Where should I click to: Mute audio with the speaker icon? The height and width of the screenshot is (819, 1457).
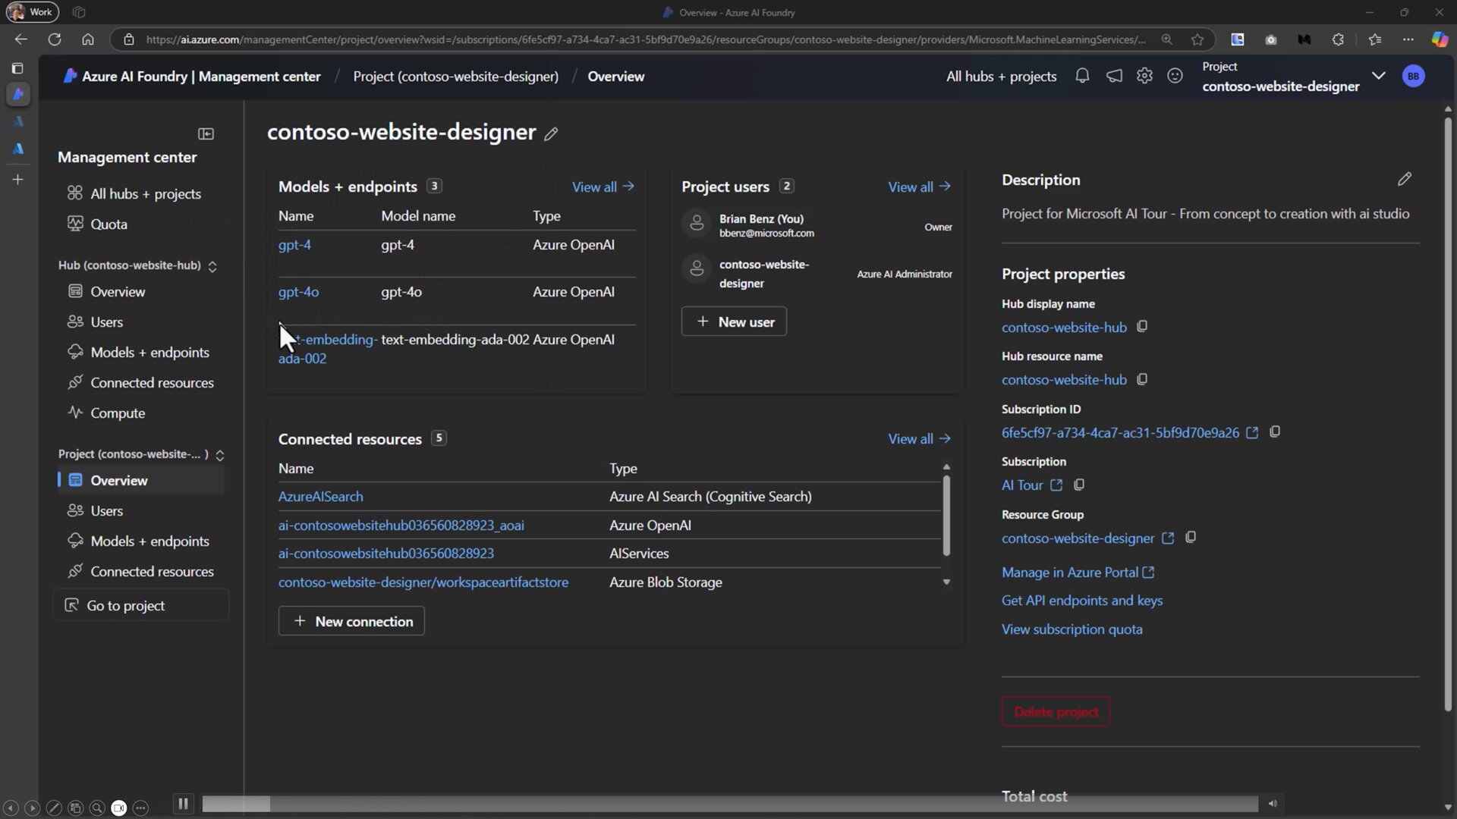[1273, 804]
